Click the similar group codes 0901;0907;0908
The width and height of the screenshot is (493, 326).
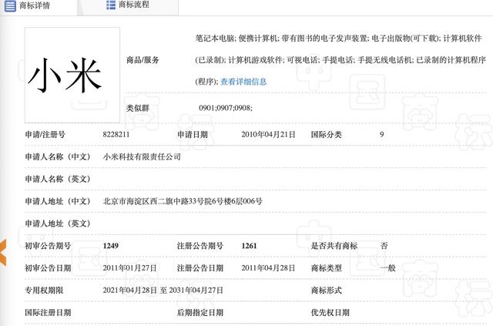tap(225, 108)
